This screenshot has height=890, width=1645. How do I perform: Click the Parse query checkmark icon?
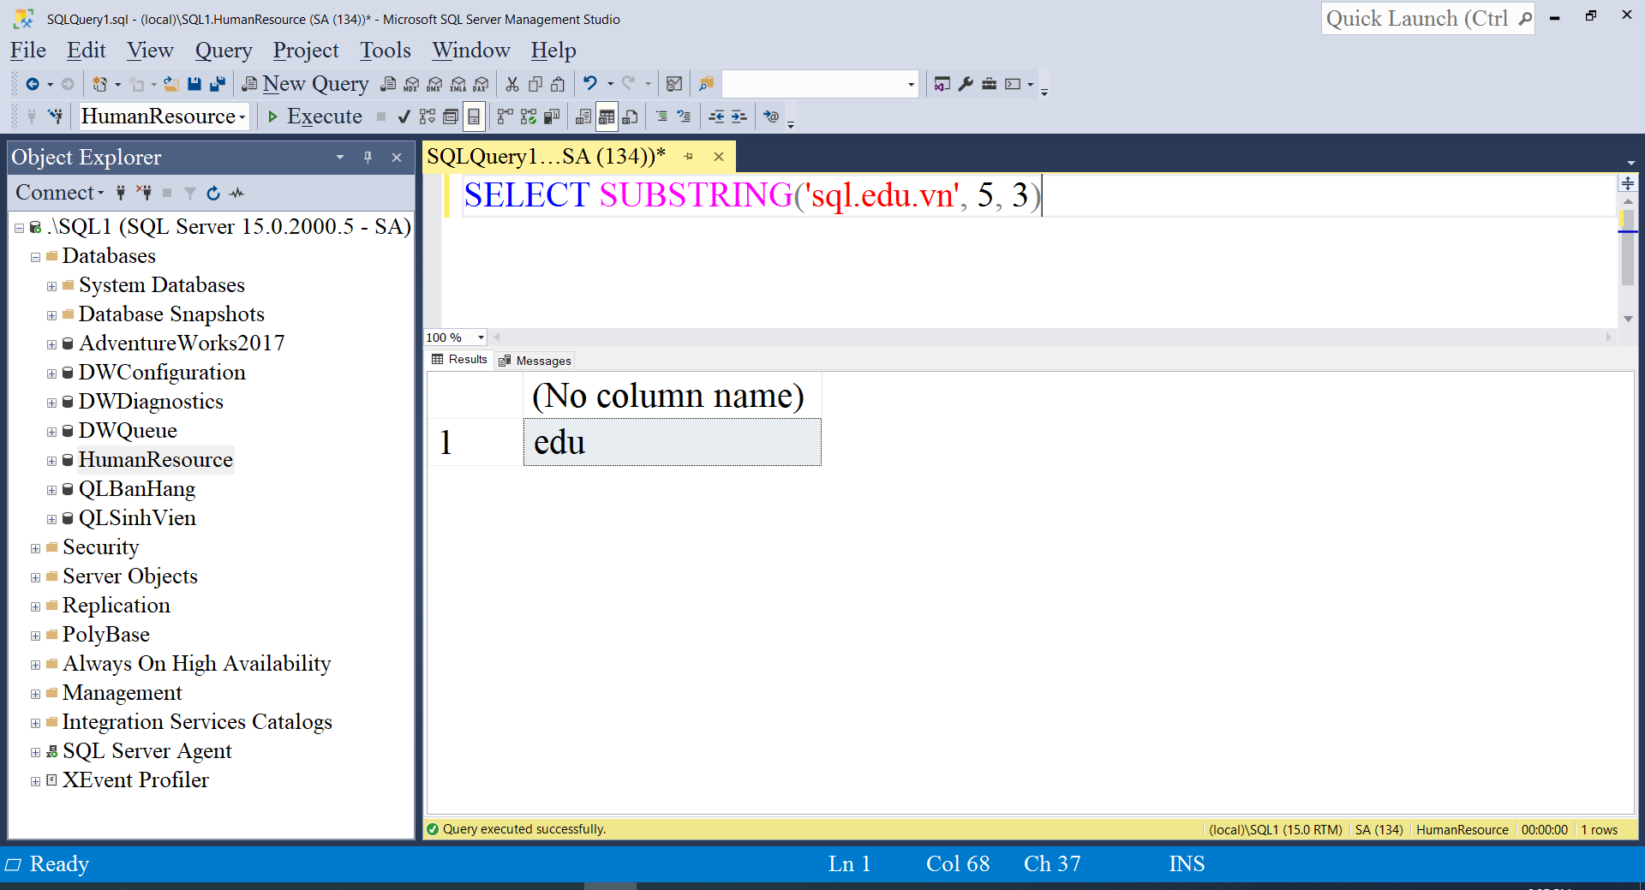404,116
